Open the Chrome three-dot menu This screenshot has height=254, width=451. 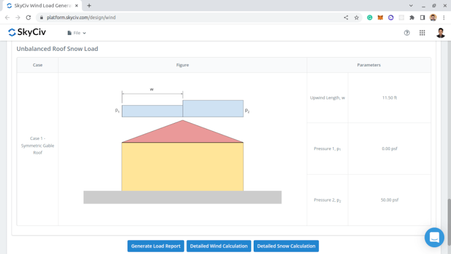pyautogui.click(x=444, y=17)
